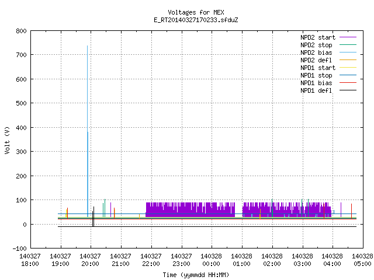Click the 400 label on the Y axis

(21, 128)
